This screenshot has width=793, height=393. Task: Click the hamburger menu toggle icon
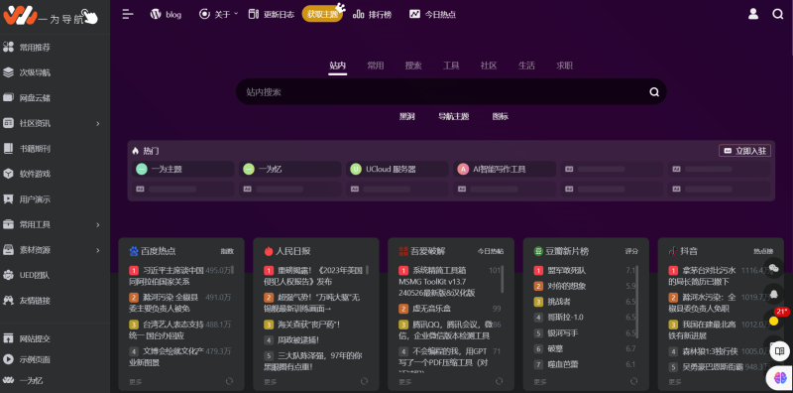[128, 14]
